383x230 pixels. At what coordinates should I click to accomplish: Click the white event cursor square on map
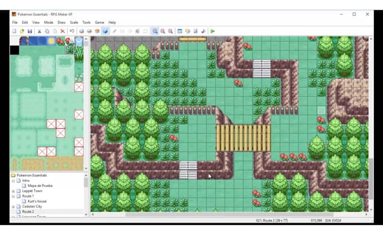coord(322,110)
